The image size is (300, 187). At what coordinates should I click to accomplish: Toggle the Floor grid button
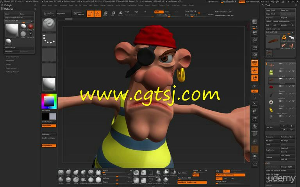[254, 71]
